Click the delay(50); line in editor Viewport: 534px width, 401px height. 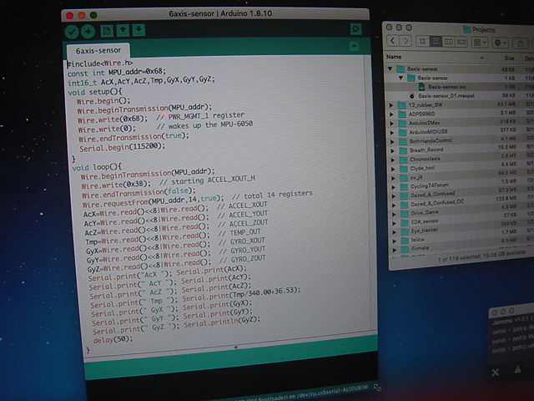[113, 340]
